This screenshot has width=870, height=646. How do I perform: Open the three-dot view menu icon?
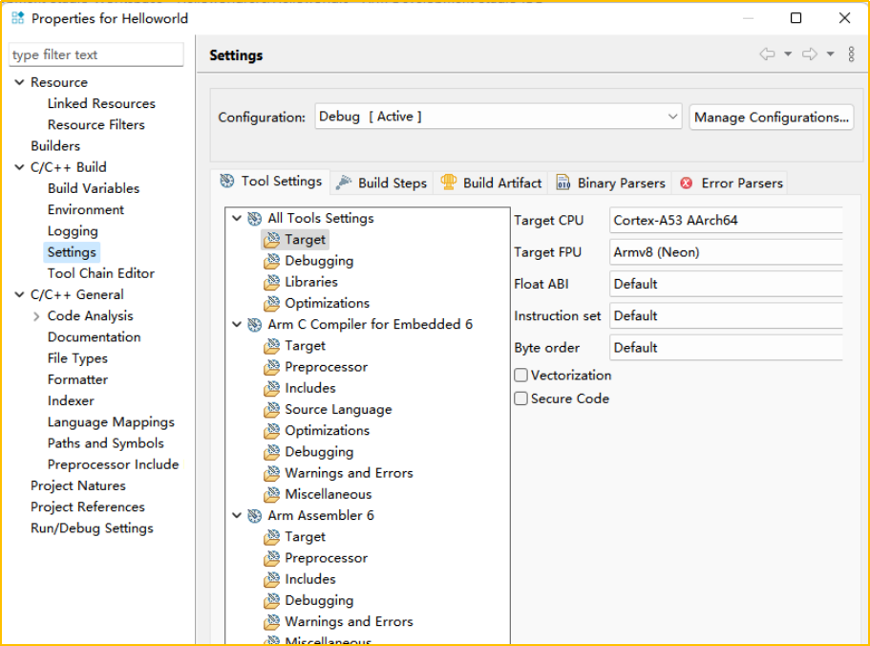coord(851,54)
